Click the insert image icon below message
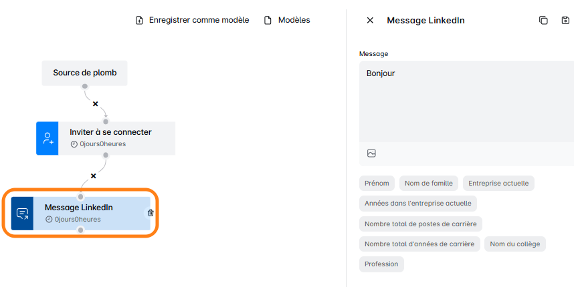This screenshot has height=287, width=574. point(371,154)
